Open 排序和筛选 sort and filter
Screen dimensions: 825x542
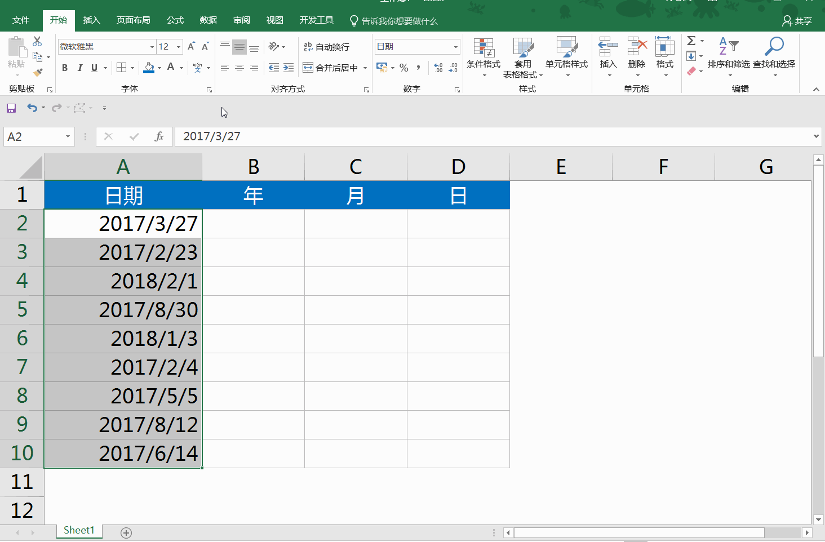(729, 57)
